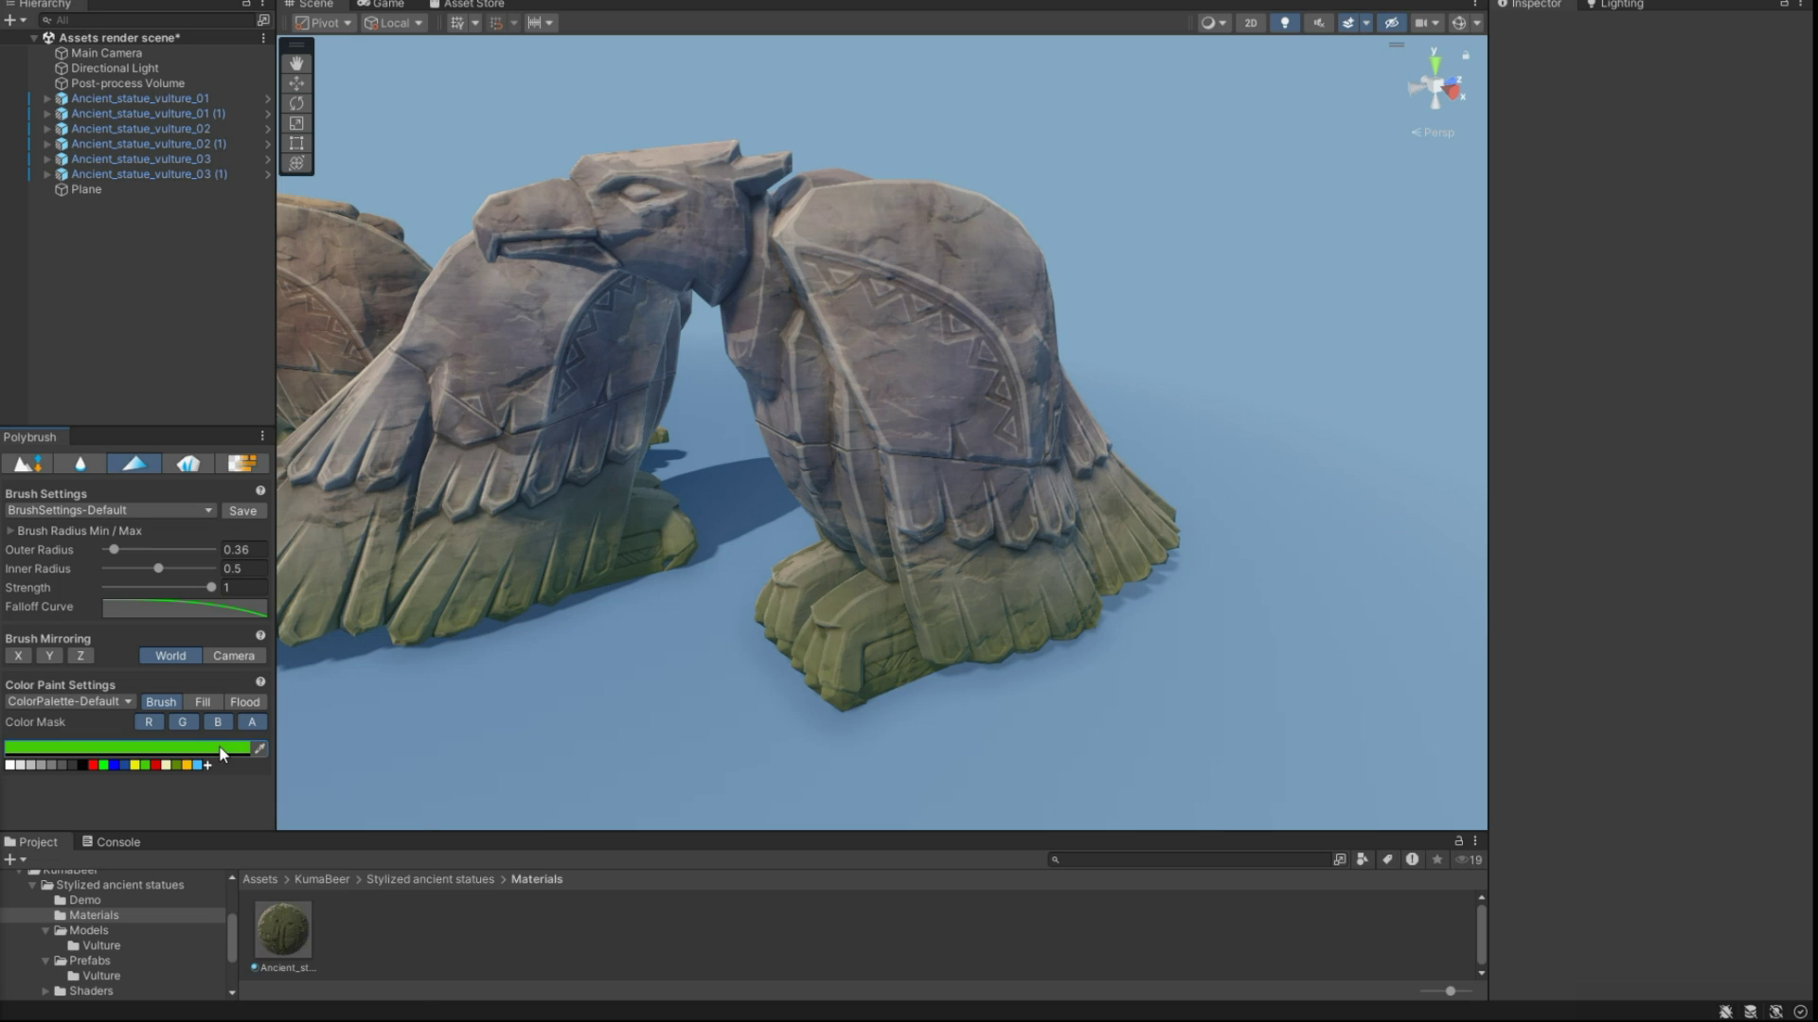
Task: Open the debugger bug icon in status bar
Action: [1725, 1012]
